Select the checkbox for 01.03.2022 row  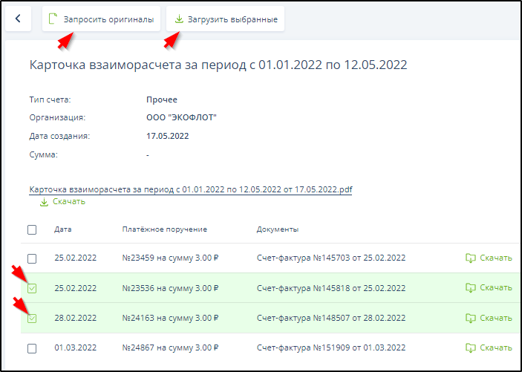32,348
